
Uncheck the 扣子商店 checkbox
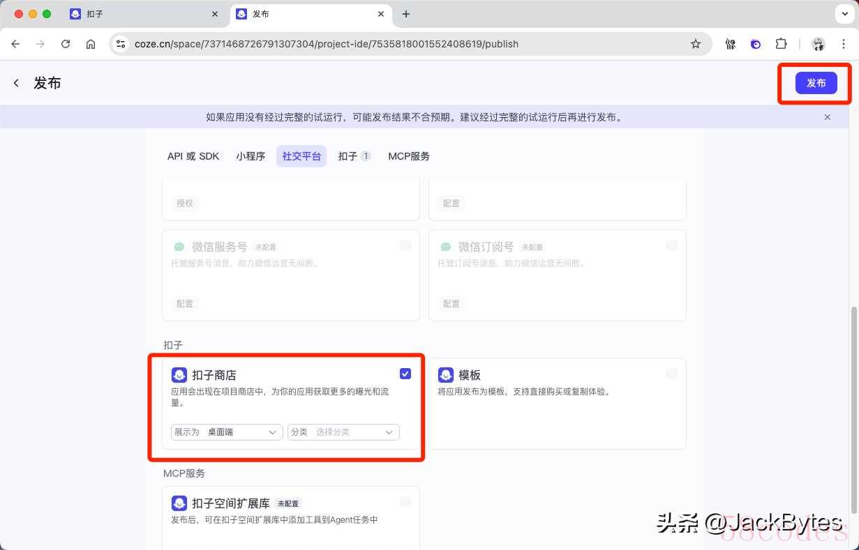(x=405, y=374)
